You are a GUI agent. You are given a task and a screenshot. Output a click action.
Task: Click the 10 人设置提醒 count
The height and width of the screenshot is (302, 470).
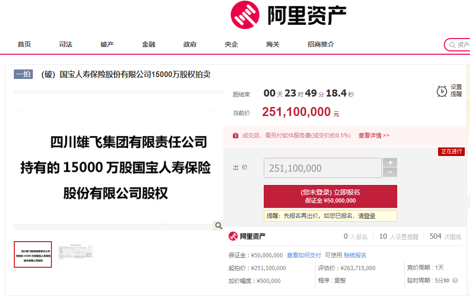coord(399,237)
